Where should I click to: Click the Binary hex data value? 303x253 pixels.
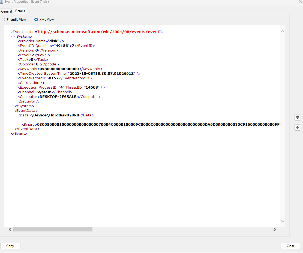point(158,125)
